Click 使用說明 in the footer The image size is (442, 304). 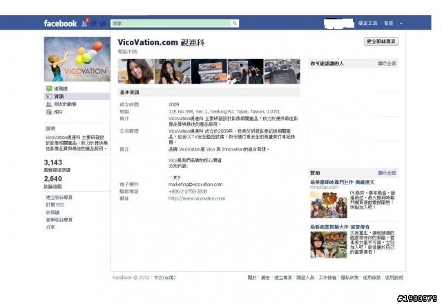coord(394,278)
